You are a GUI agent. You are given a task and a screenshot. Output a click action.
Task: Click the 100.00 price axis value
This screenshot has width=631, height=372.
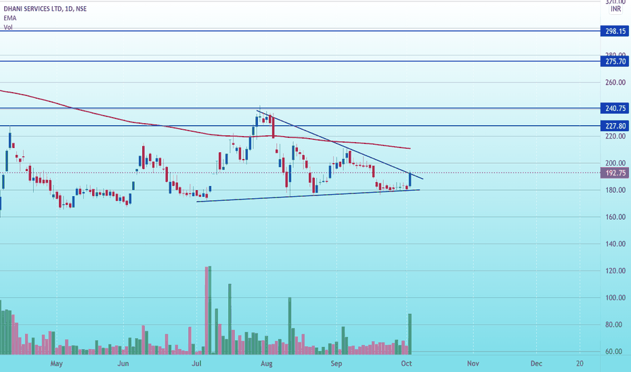coord(615,298)
